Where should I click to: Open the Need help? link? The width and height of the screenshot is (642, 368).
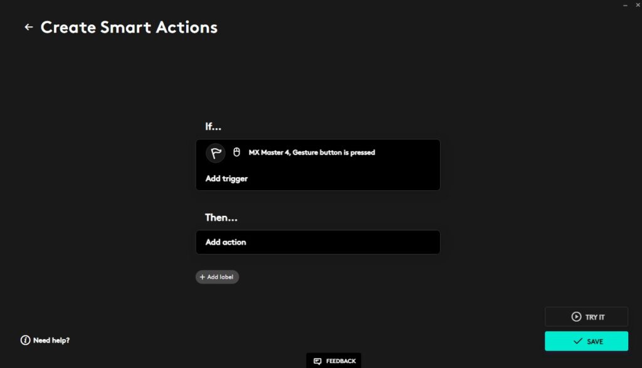tap(51, 340)
